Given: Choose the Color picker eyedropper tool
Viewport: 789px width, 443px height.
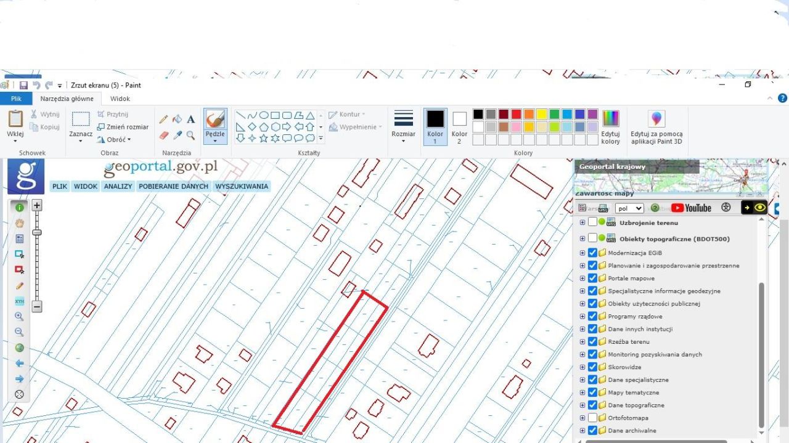Looking at the screenshot, I should [177, 135].
